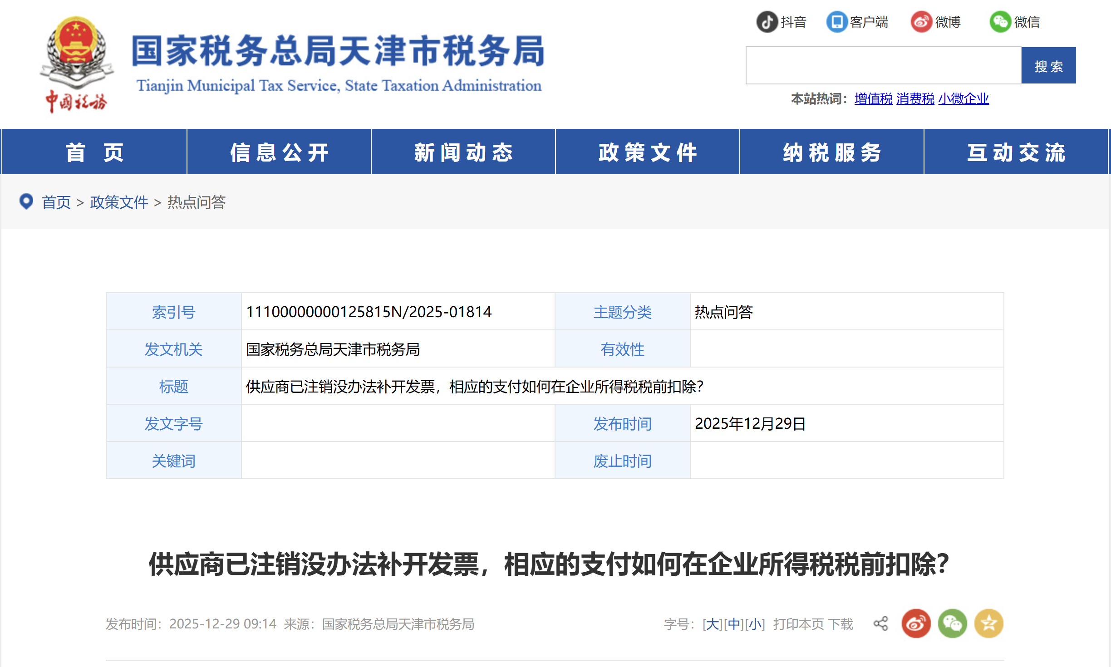Click the blue location pin breadcrumb icon

pos(26,201)
